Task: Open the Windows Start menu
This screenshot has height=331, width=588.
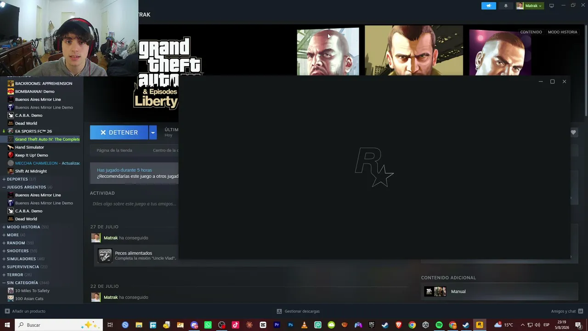Action: coord(7,325)
